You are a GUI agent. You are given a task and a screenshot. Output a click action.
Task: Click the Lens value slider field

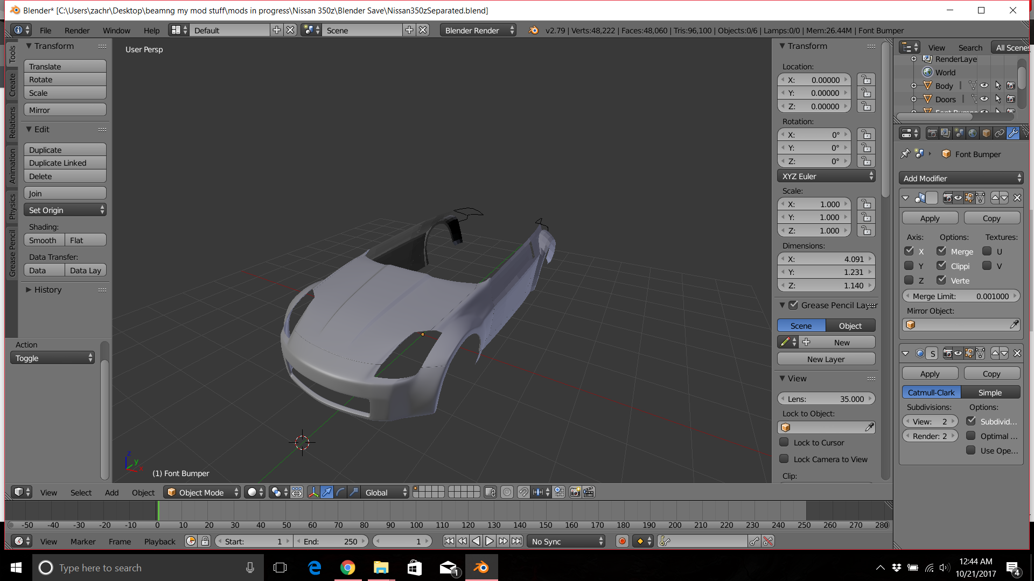[826, 399]
